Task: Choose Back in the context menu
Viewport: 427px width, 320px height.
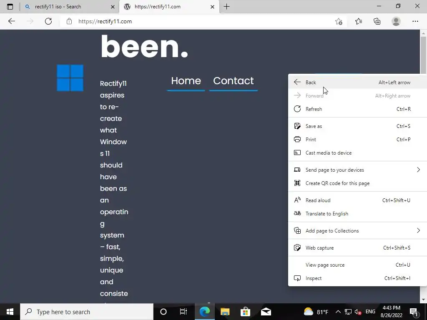Action: (x=357, y=82)
